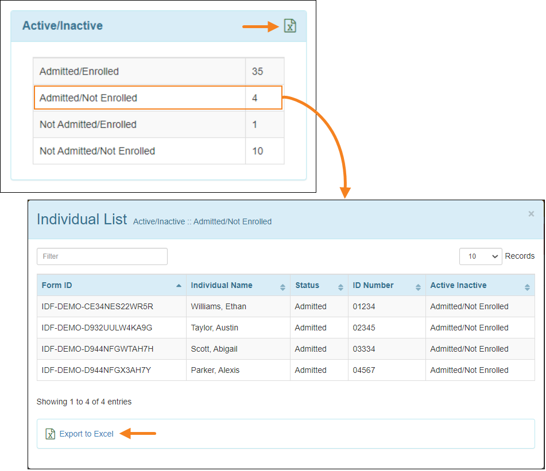Click the Excel icon beside Export to Excel
The image size is (546, 471).
pos(51,434)
